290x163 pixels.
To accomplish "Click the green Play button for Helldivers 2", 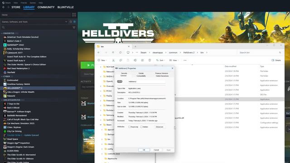I will click(87, 65).
